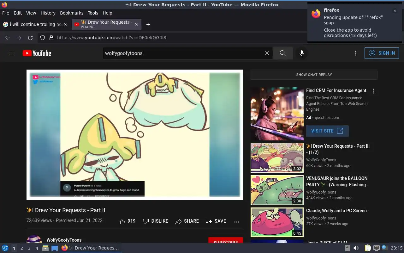Select the 'I Drew Your Requests' tab
Screen dimensions: 404x253
tap(106, 24)
